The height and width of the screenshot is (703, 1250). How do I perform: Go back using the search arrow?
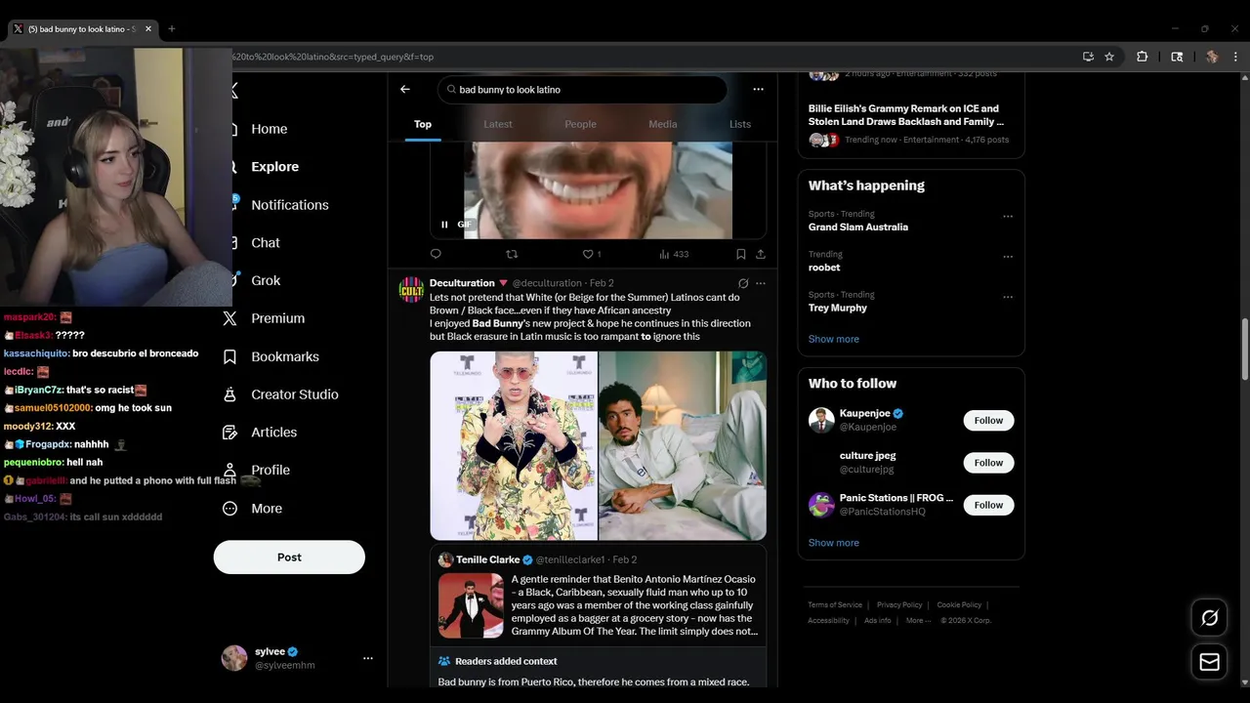coord(405,89)
